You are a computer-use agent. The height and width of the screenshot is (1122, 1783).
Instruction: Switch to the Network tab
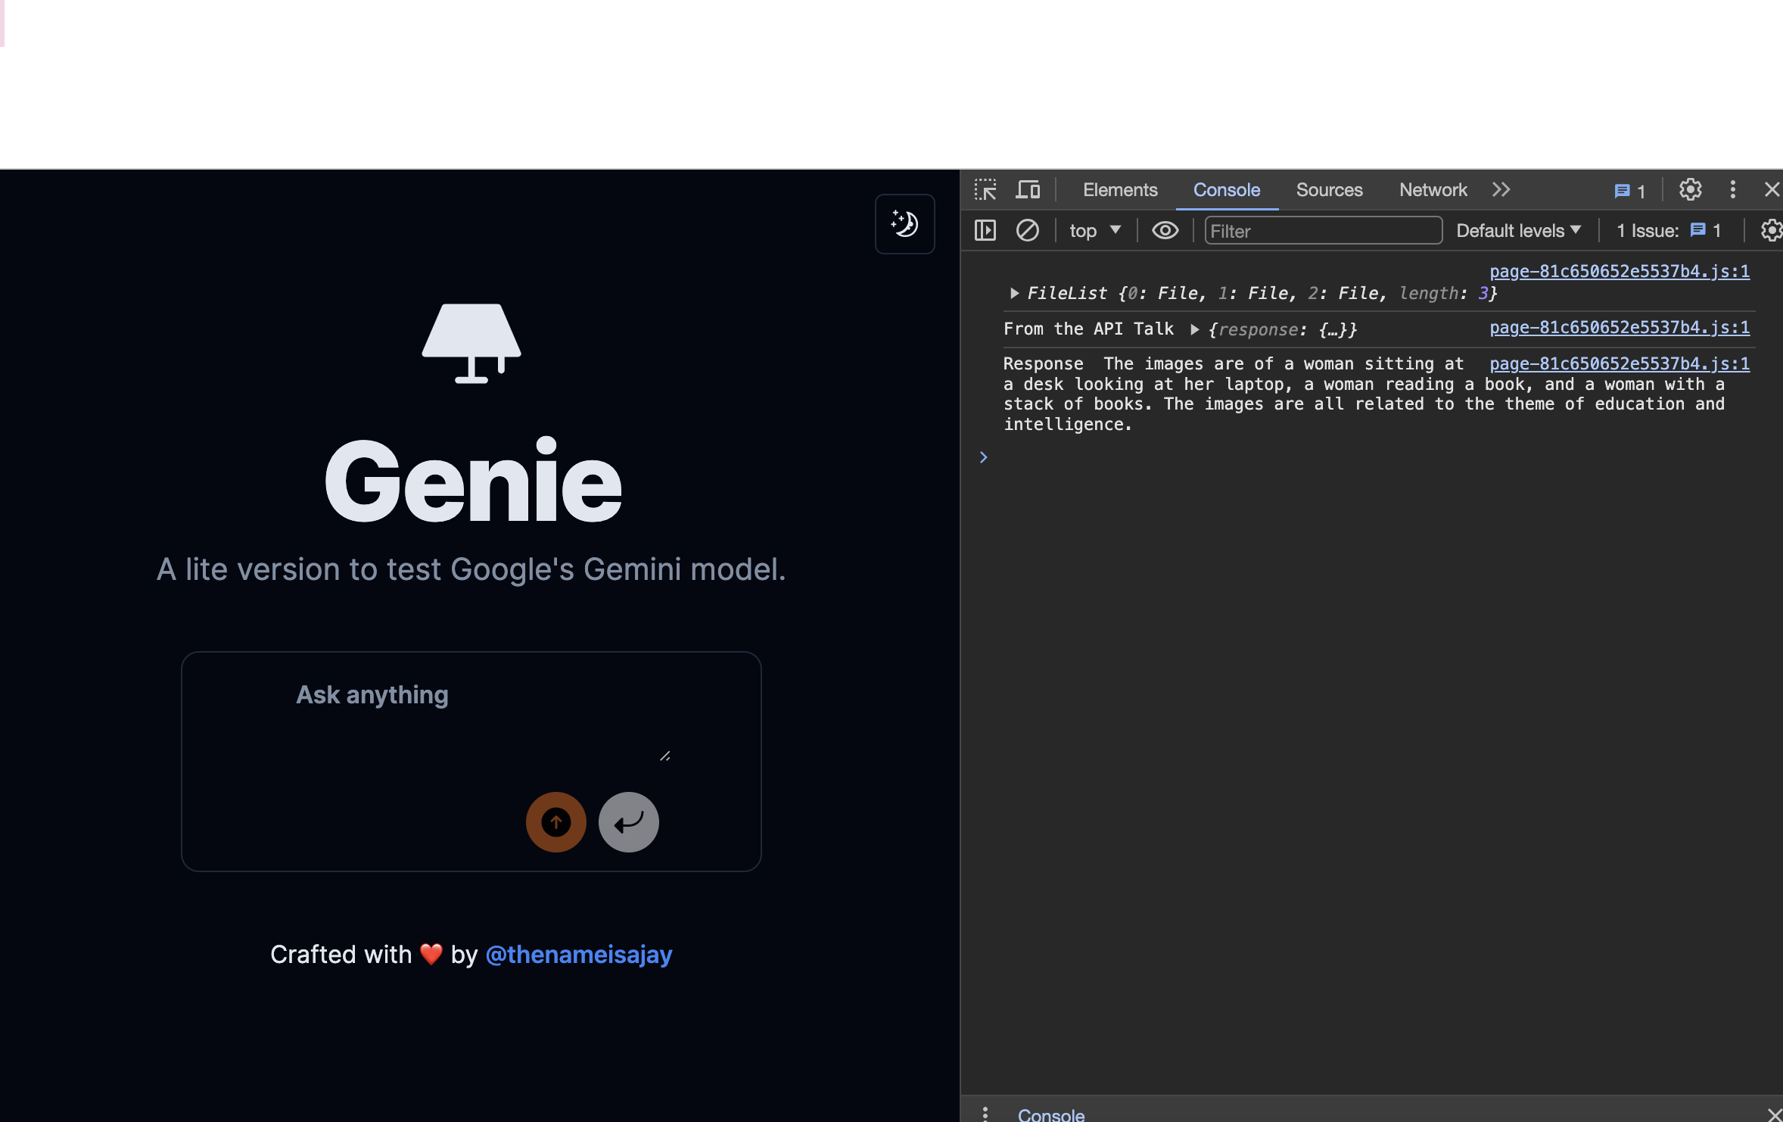click(x=1433, y=190)
